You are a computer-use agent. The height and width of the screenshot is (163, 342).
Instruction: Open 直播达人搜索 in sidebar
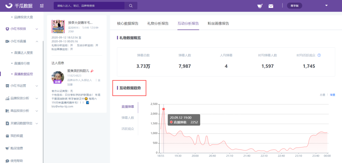click(23, 53)
